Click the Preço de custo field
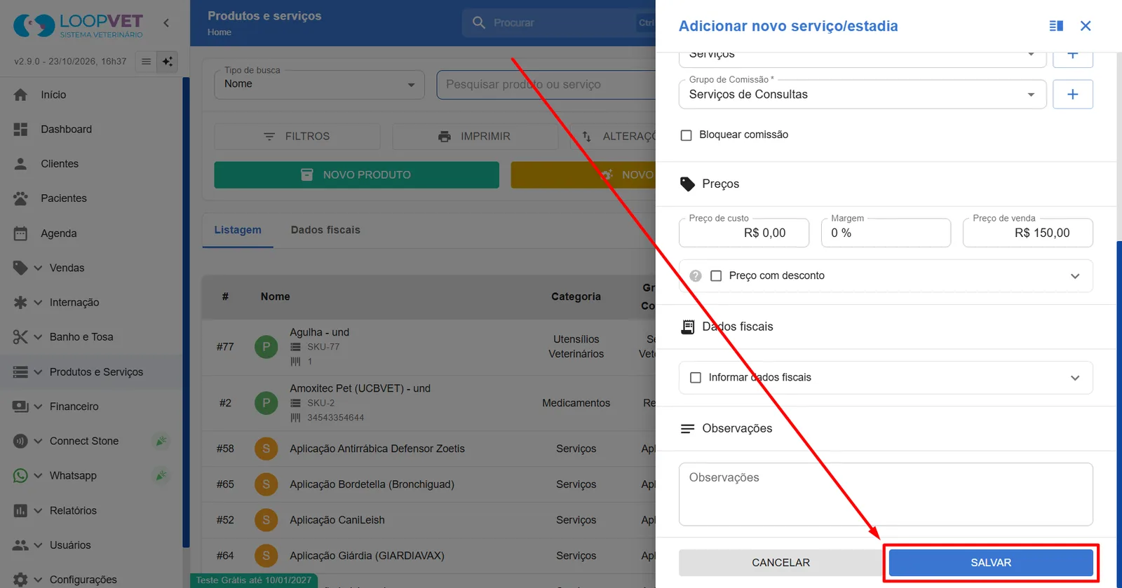 pyautogui.click(x=744, y=233)
